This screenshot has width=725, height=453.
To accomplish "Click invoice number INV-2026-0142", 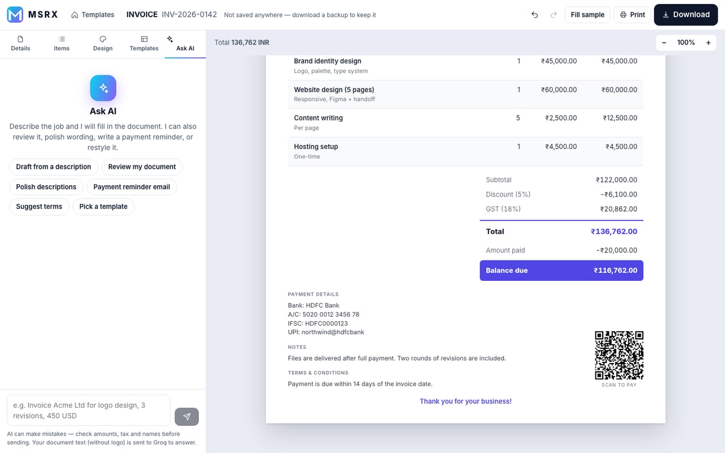I will [x=189, y=15].
